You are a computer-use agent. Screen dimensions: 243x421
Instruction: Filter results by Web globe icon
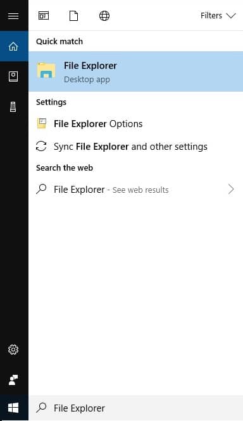[104, 16]
